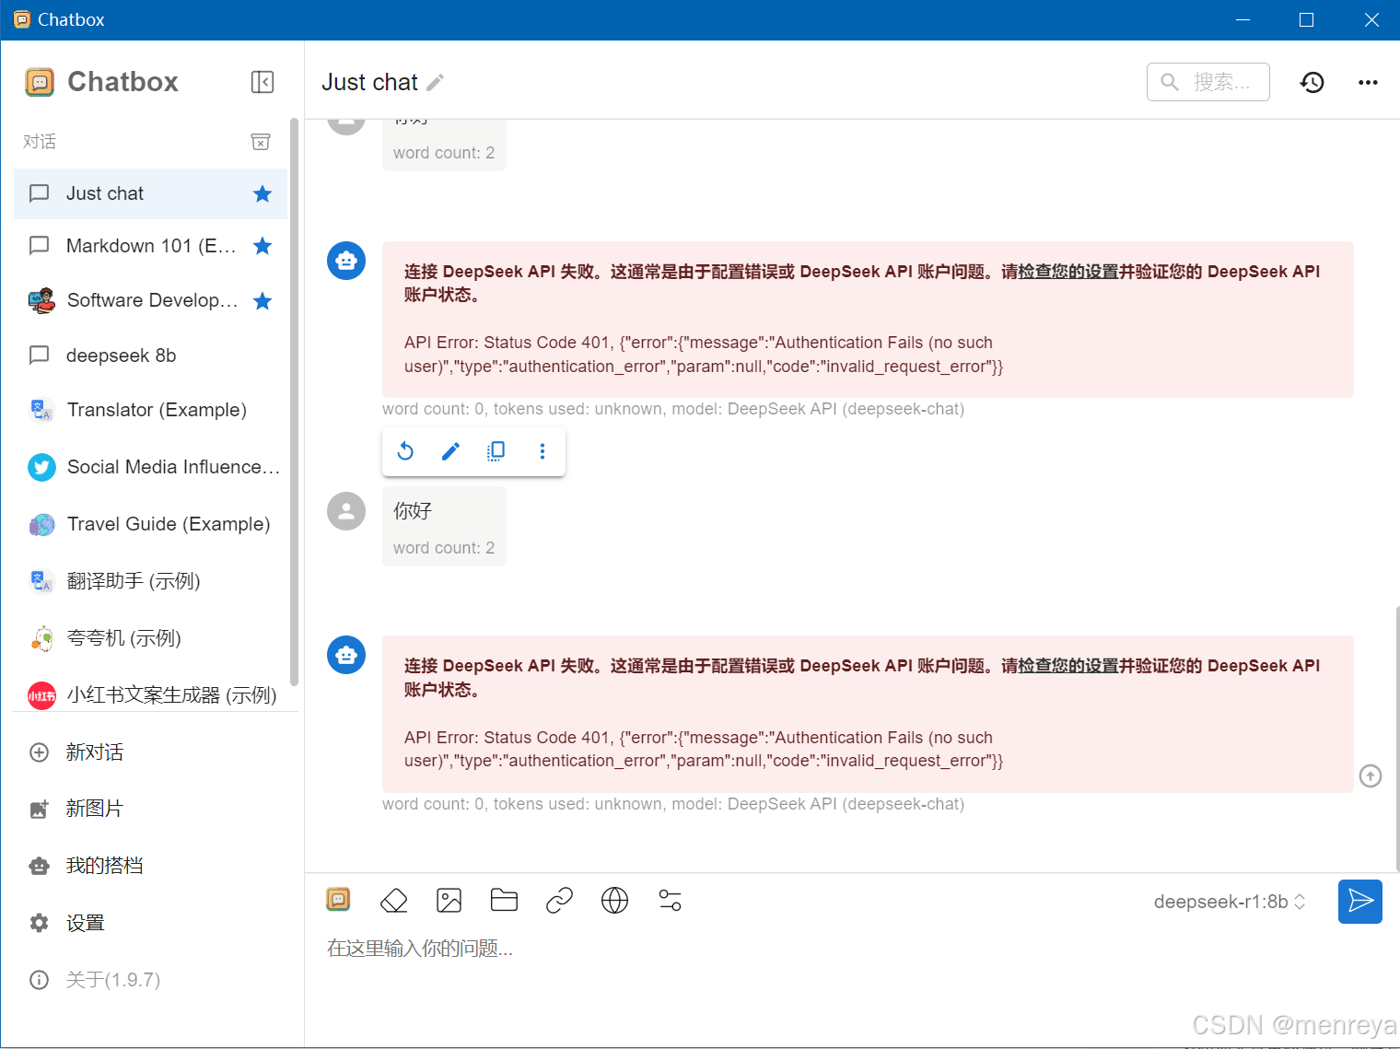Attach a file using the folder icon
This screenshot has height=1049, width=1400.
tap(504, 900)
